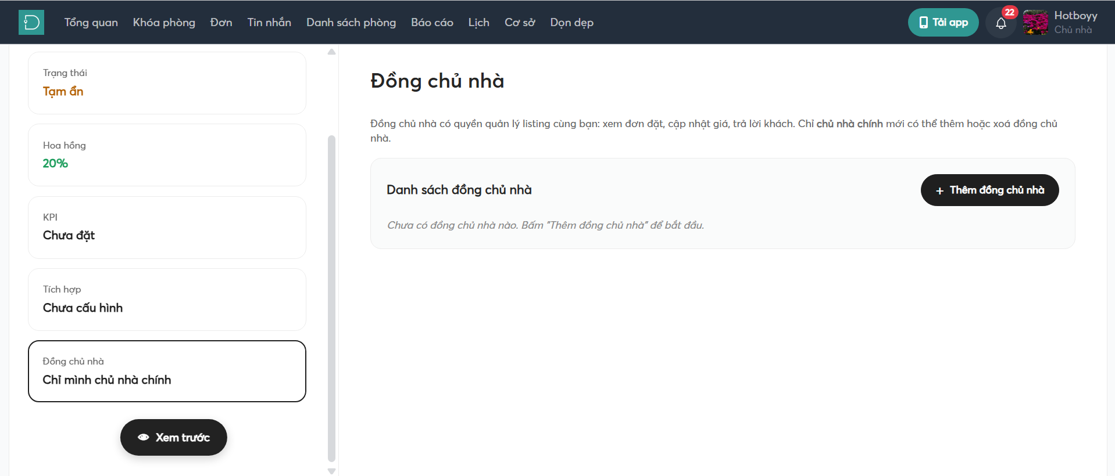Viewport: 1115px width, 476px height.
Task: Open the Tổng quan menu
Action: click(x=91, y=23)
